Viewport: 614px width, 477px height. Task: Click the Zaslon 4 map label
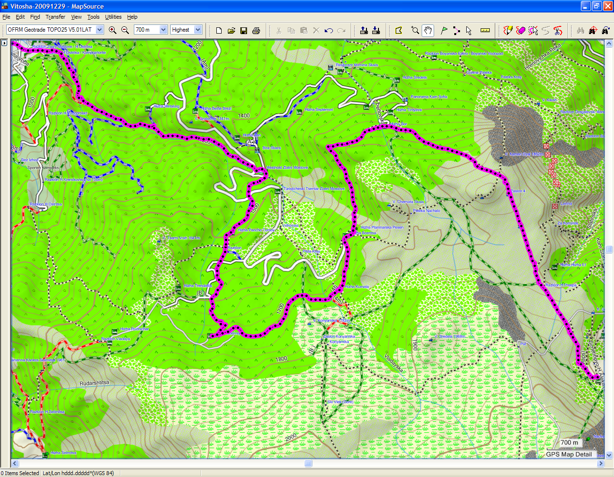coord(518,191)
